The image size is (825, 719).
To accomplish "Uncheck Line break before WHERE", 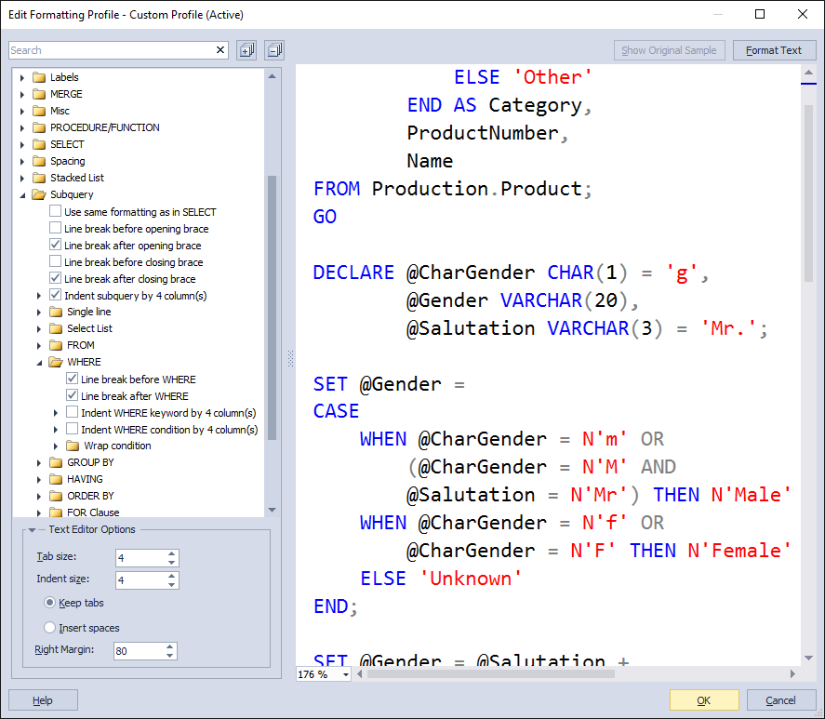I will tap(72, 379).
